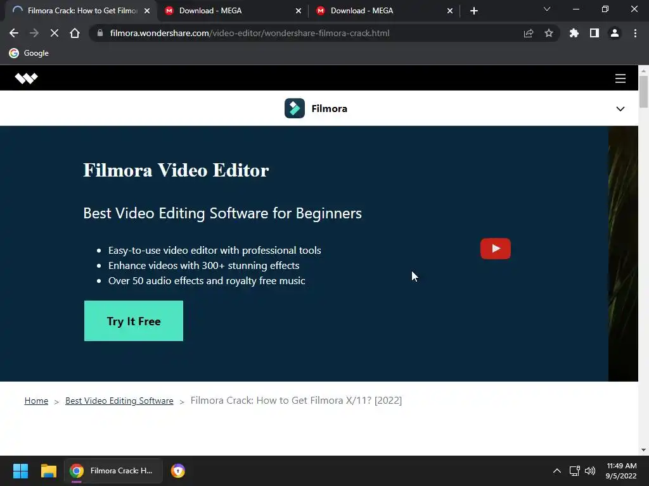This screenshot has height=486, width=649.
Task: Open the browser home page
Action: coord(75,33)
